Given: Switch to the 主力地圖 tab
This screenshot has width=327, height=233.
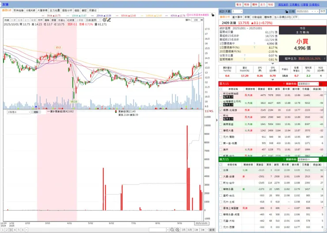Looking at the screenshot, I should click(55, 11).
